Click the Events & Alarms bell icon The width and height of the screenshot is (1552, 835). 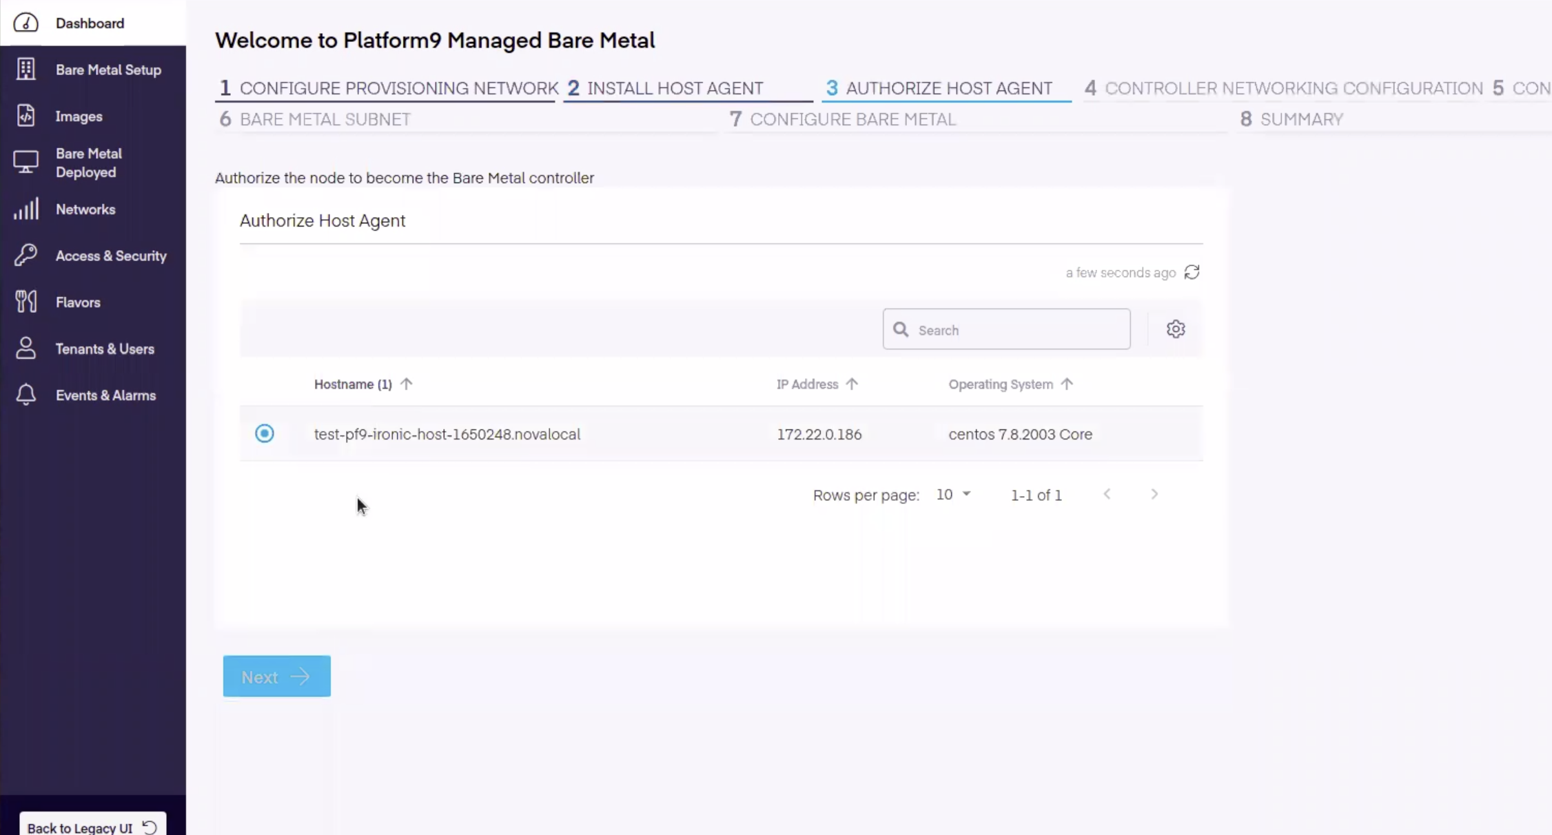tap(26, 395)
